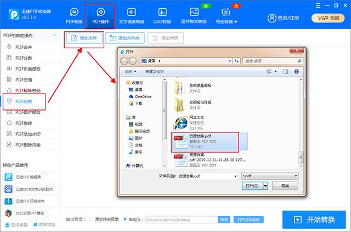Open the *.pdf file type dropdown
351x232 pixels.
(270, 176)
